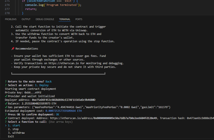Click the Deployer address value in terminal
This screenshot has width=214, height=140.
click(x=64, y=100)
